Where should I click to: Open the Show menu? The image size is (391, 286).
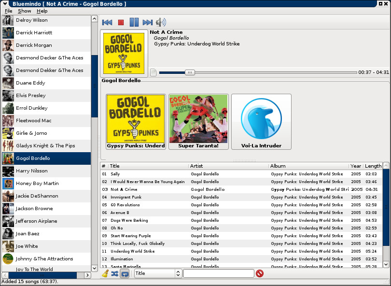(25, 11)
